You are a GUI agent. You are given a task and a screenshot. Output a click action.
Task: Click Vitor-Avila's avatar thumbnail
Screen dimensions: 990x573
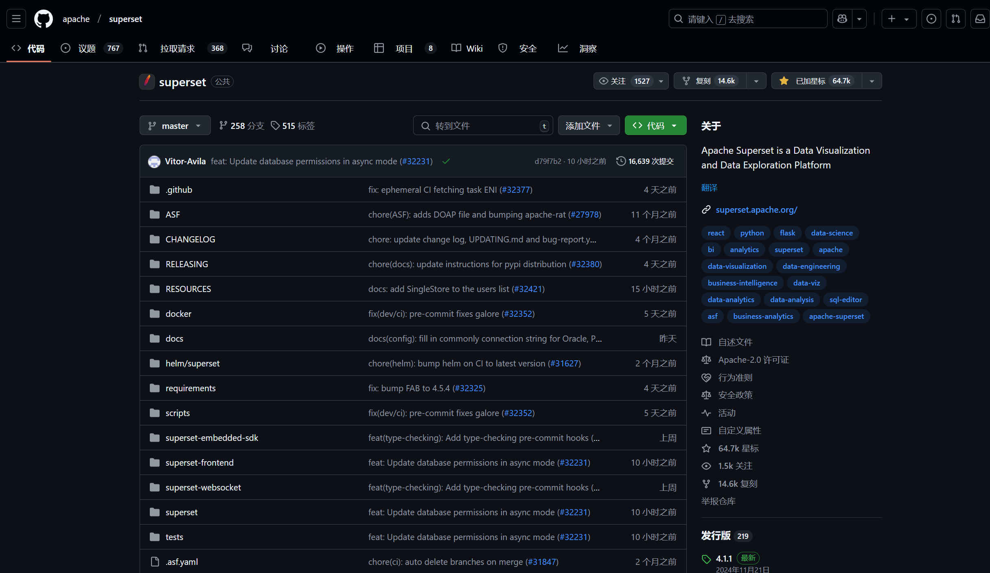click(154, 161)
